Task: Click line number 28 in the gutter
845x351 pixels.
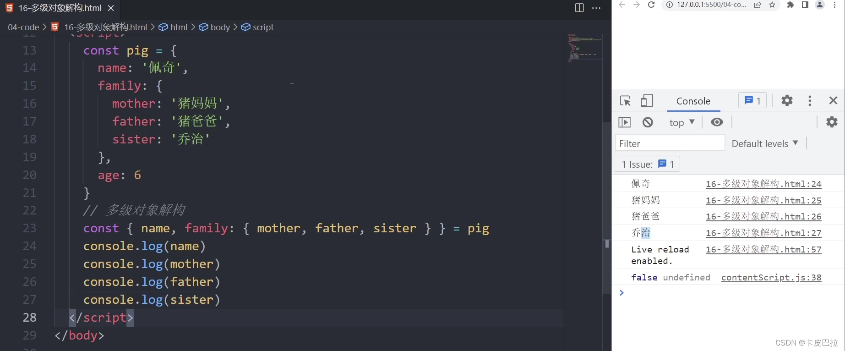Action: (29, 318)
